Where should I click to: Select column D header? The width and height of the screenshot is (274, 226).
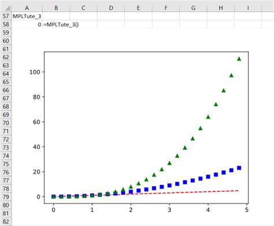111,8
